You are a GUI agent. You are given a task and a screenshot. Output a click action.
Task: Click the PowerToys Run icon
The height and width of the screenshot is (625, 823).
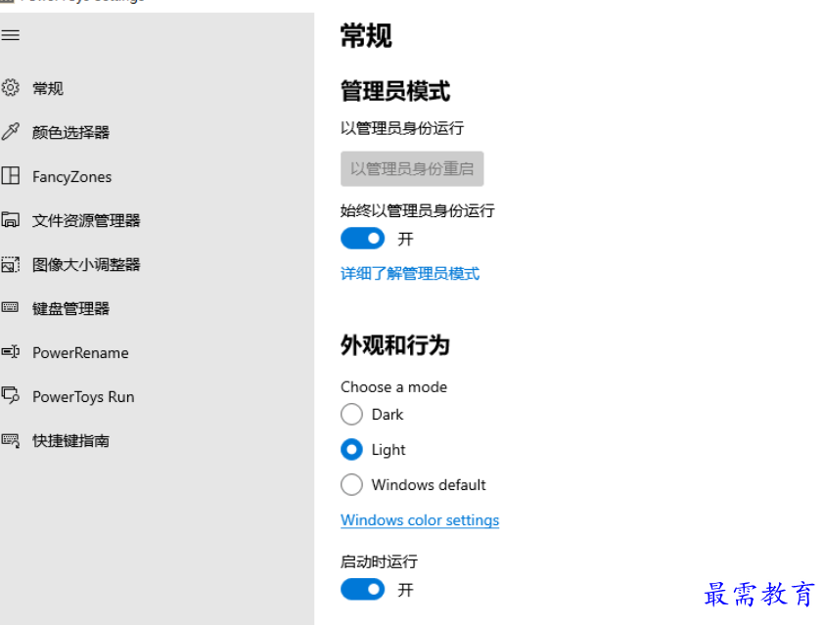[11, 395]
